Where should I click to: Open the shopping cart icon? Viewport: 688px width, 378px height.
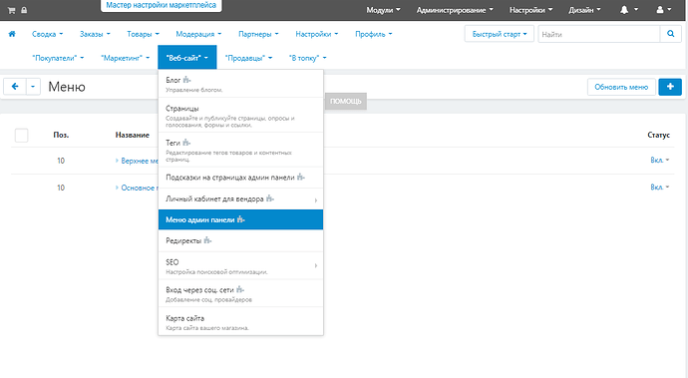tap(11, 10)
